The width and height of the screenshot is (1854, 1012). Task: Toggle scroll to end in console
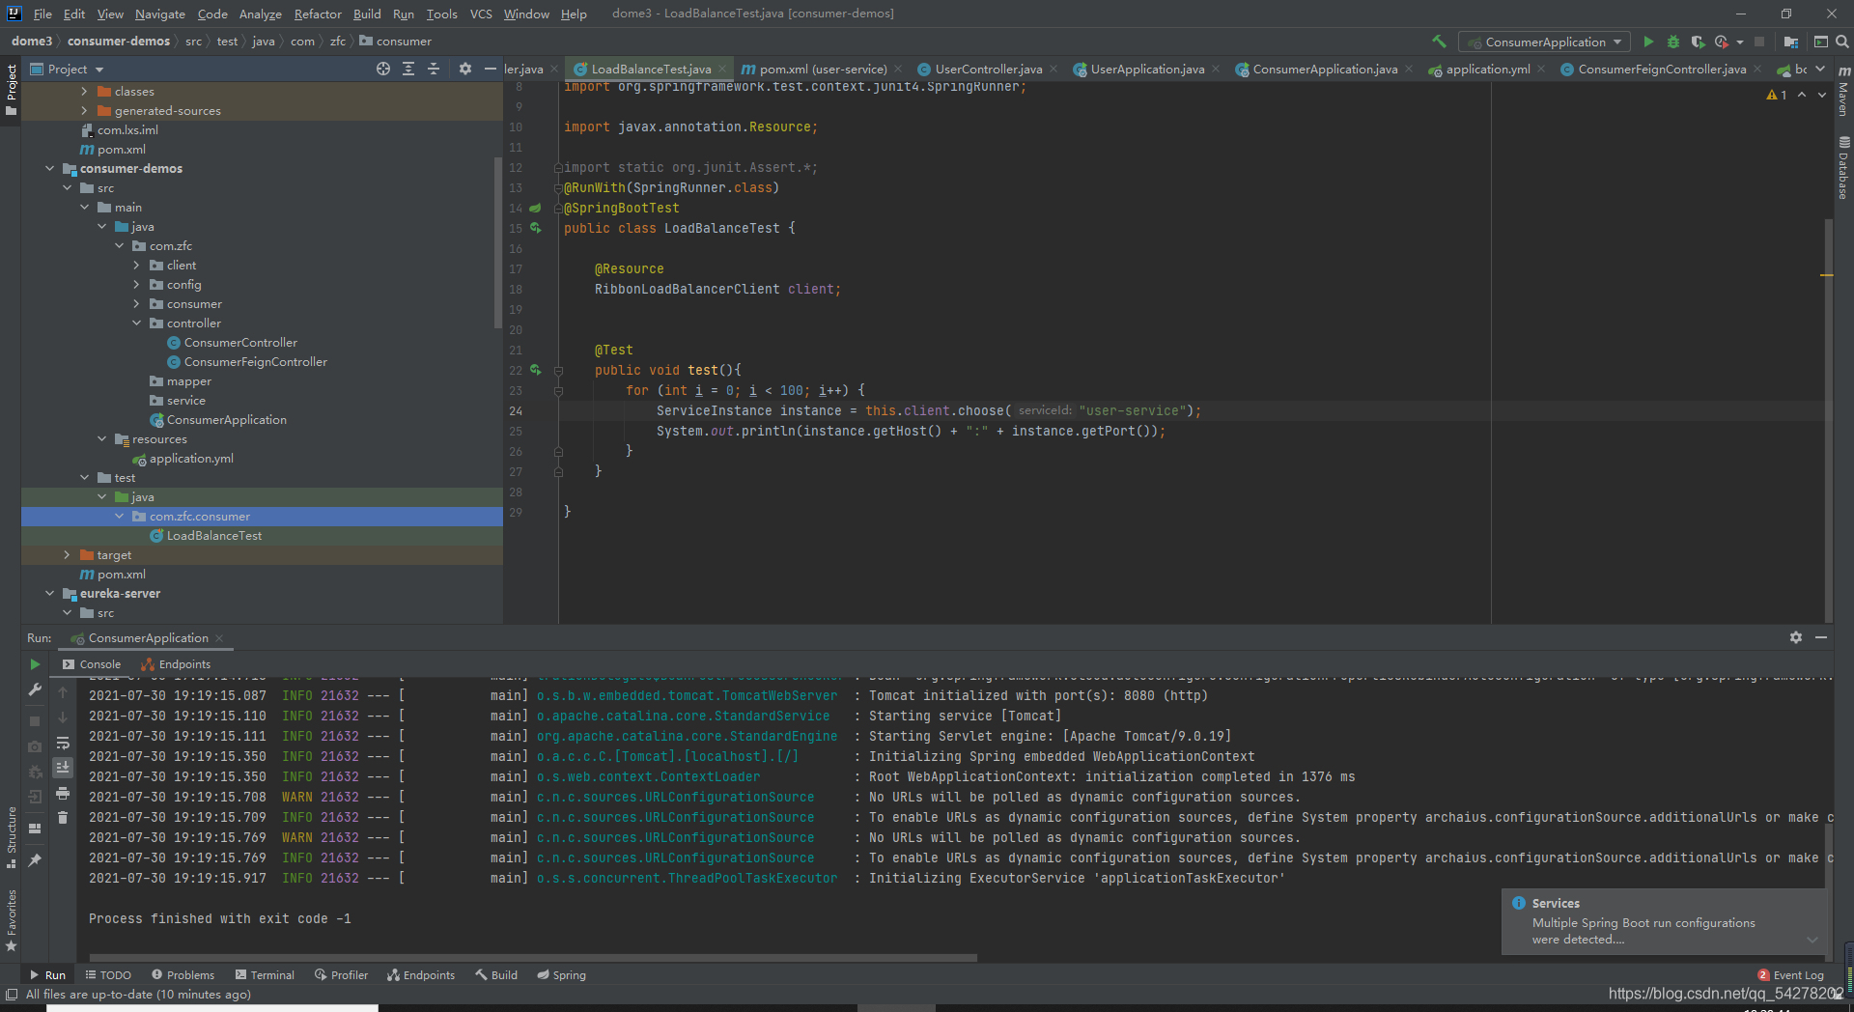(x=63, y=768)
